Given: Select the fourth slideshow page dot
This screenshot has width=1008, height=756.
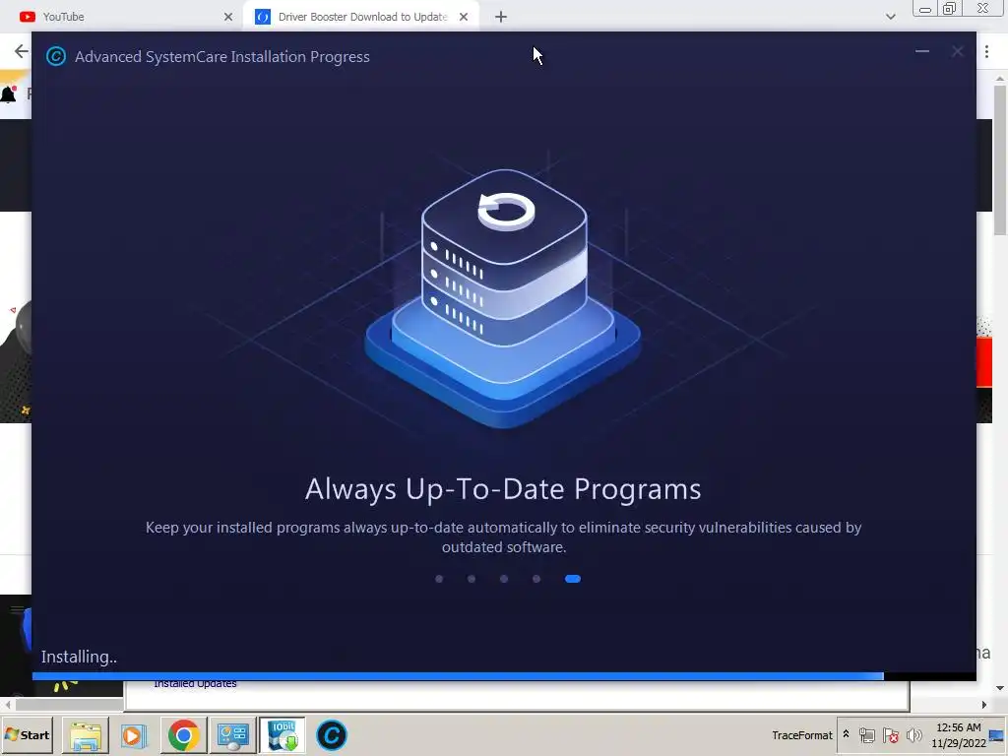Looking at the screenshot, I should (536, 579).
